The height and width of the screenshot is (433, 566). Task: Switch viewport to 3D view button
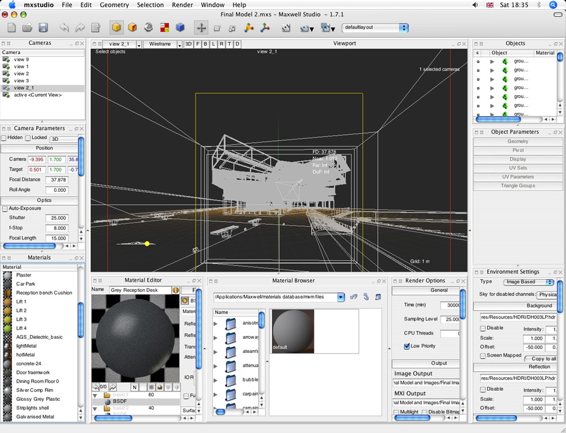coord(189,44)
